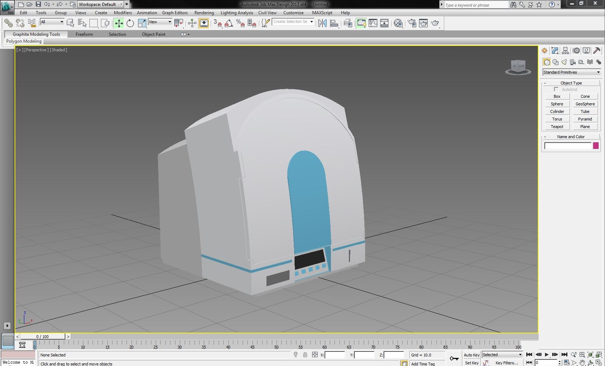Viewport: 605px width, 366px height.
Task: Toggle the Angle Snap button
Action: (229, 23)
